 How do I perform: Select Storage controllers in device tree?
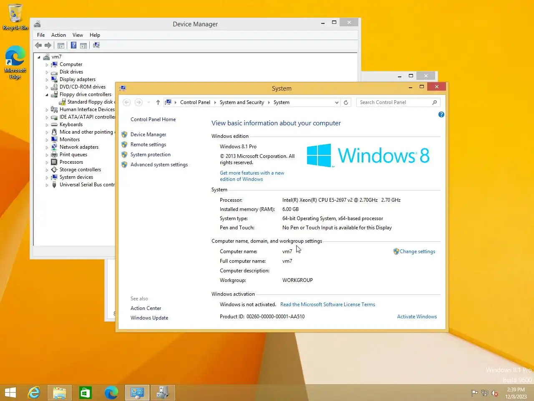(x=80, y=170)
